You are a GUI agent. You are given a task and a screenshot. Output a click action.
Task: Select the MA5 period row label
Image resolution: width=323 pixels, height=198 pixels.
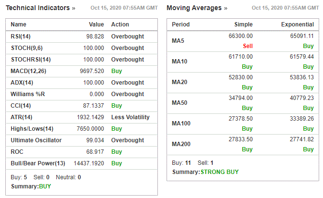click(178, 41)
